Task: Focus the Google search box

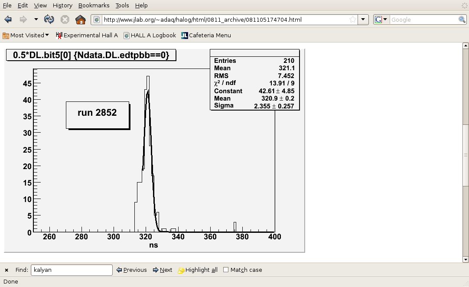Action: (x=424, y=20)
